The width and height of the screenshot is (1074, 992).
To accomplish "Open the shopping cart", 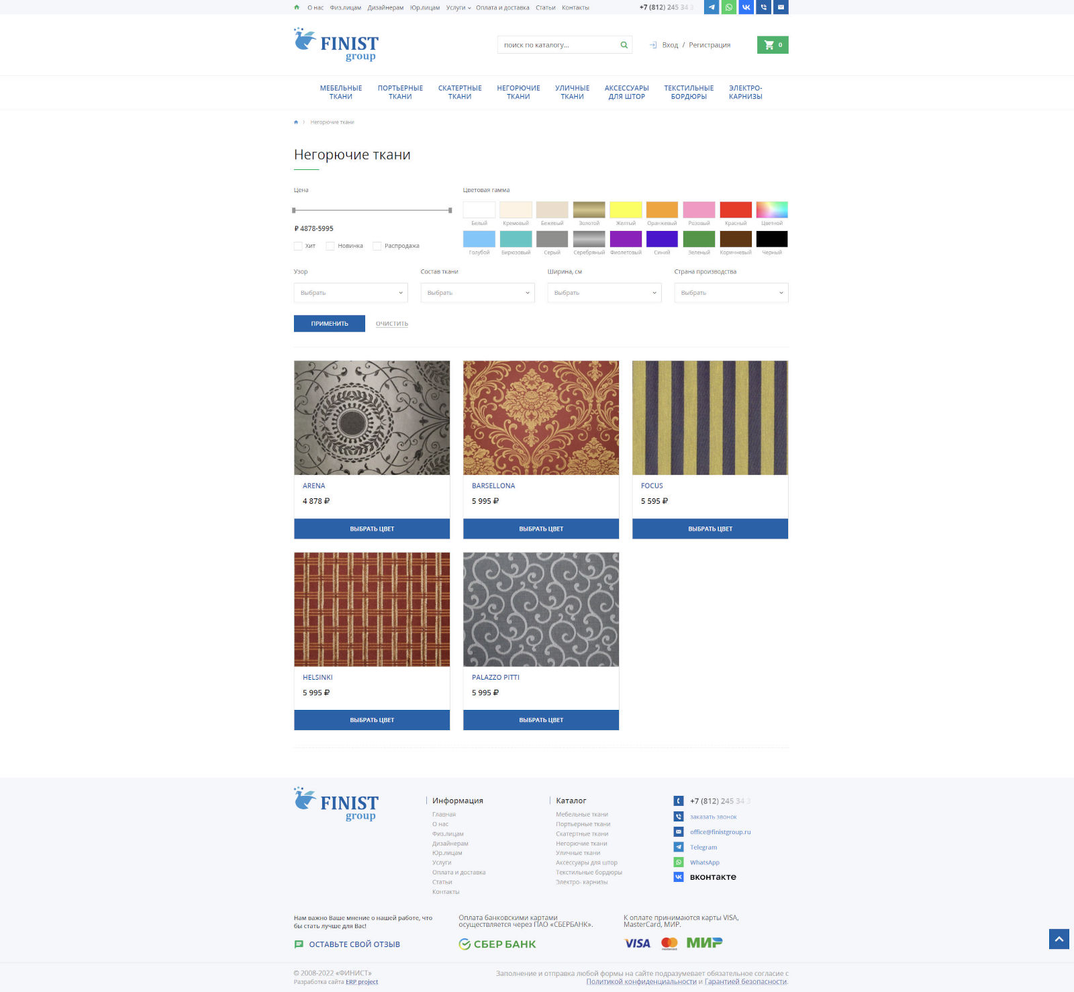I will tap(772, 45).
